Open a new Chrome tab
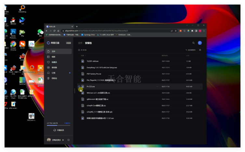Screen dimensions: 245x152 77,26
